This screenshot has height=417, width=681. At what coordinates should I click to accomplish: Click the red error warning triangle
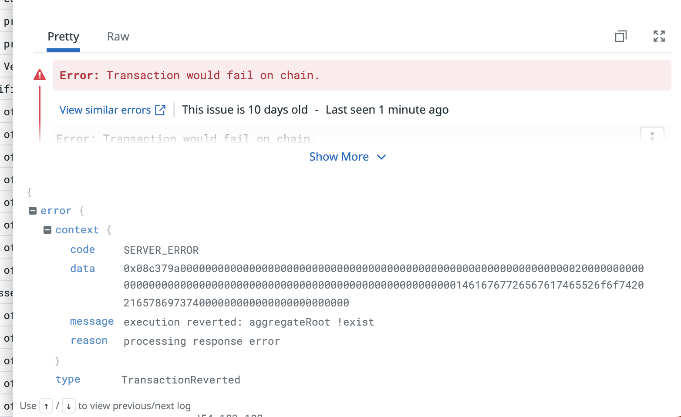point(40,74)
